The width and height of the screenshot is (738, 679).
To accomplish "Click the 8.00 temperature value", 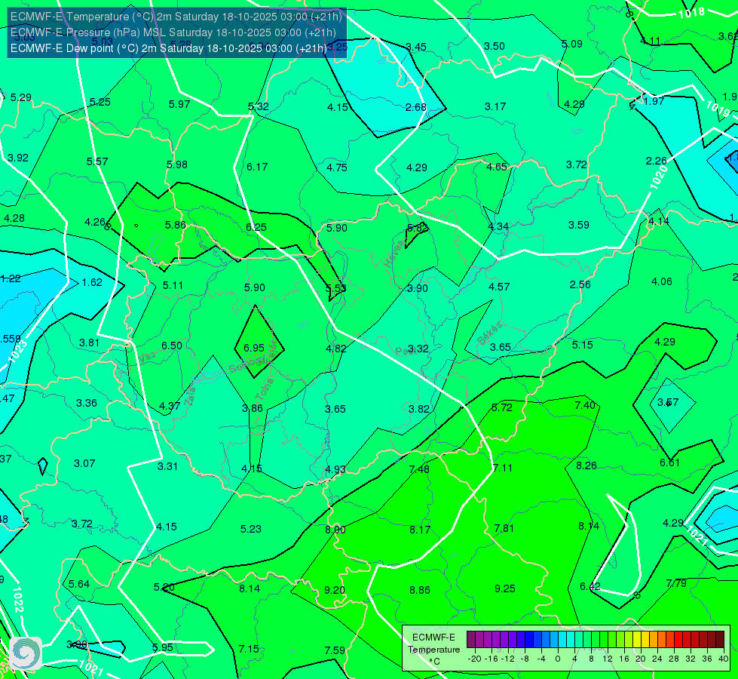I will pyautogui.click(x=335, y=530).
